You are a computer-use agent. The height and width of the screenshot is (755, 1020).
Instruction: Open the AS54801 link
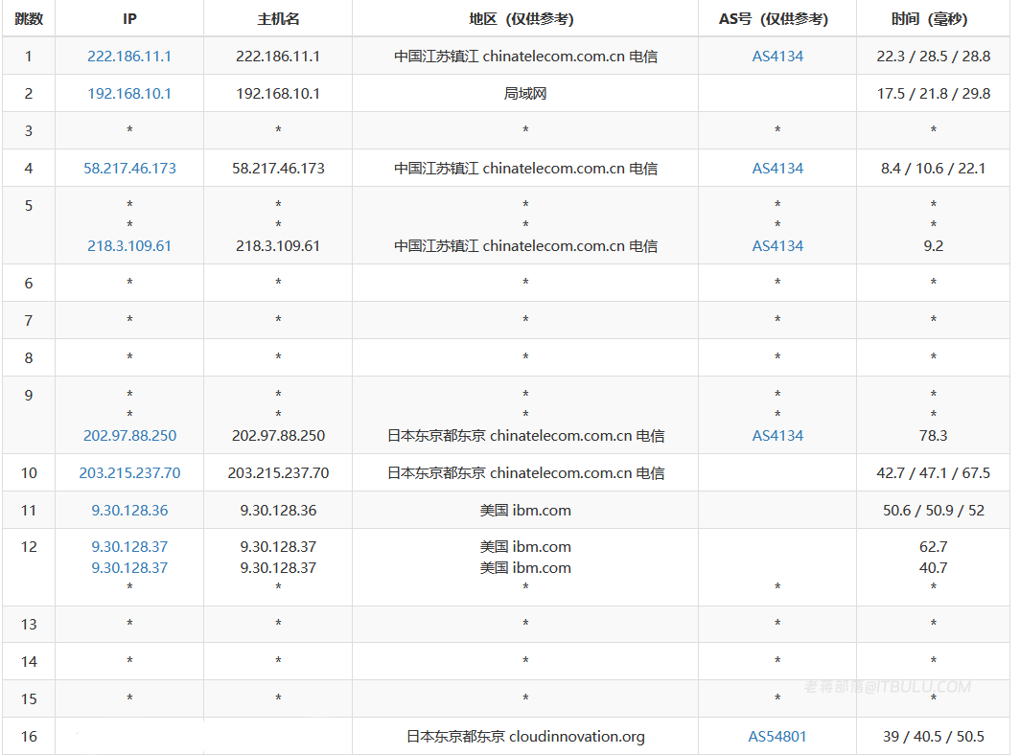tap(777, 736)
